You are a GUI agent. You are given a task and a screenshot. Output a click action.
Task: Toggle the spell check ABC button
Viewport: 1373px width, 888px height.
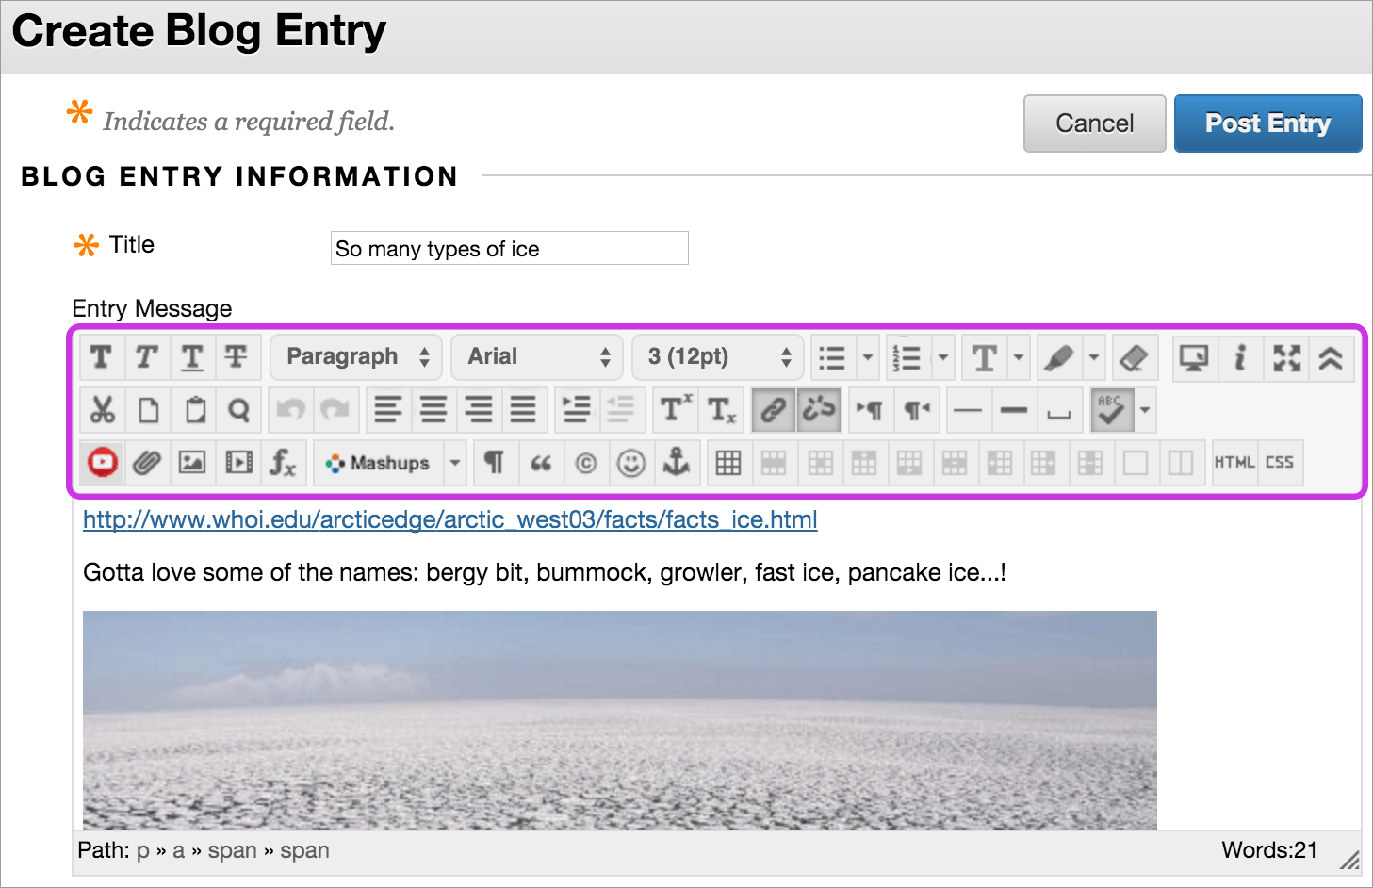point(1111,410)
